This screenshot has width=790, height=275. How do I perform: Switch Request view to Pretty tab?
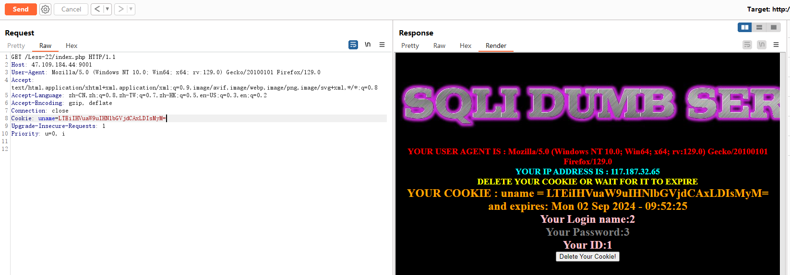[x=16, y=46]
